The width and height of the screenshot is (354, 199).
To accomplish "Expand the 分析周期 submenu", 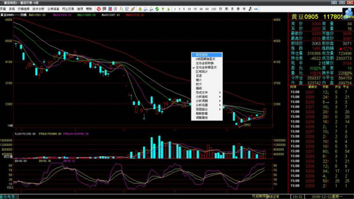I will [x=207, y=101].
